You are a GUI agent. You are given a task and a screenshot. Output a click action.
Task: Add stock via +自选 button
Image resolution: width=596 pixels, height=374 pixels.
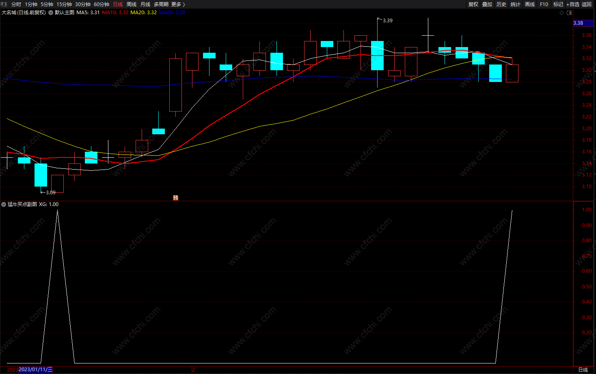tap(573, 4)
